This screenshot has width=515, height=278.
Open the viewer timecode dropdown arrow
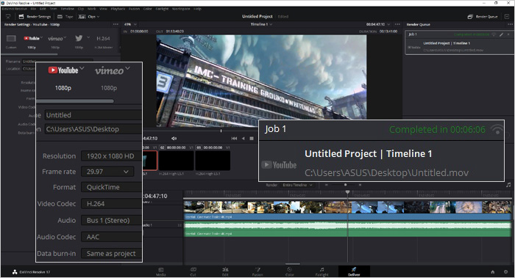pos(389,24)
